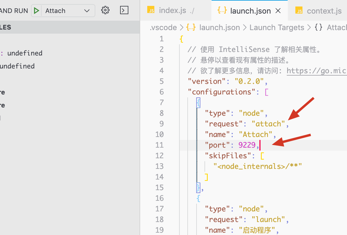This screenshot has height=235, width=347.
Task: Click the "launch" value on line 18
Action: pos(268,219)
